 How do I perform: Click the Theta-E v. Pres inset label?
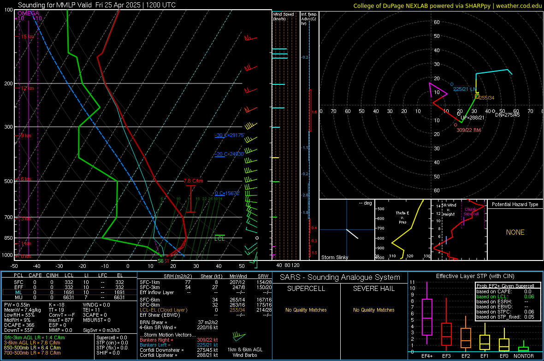coord(402,217)
